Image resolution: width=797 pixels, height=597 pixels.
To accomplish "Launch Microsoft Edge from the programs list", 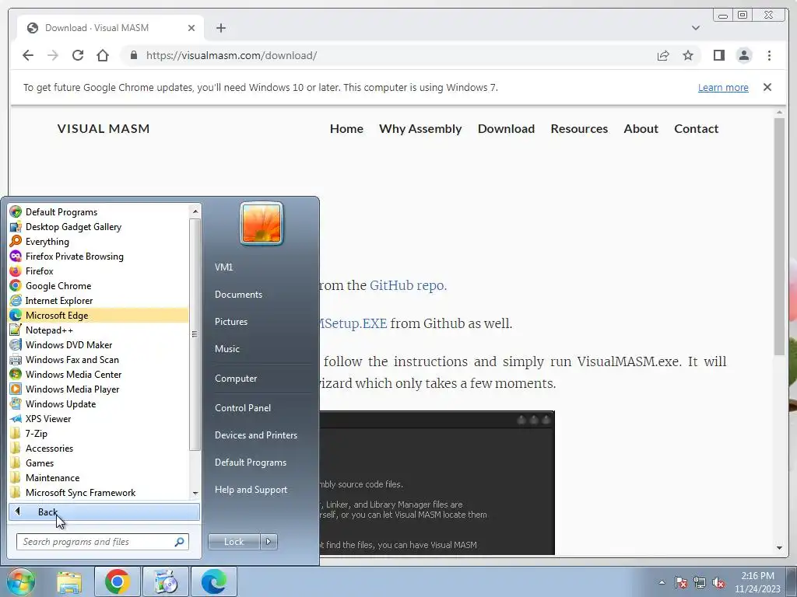I will pos(99,315).
